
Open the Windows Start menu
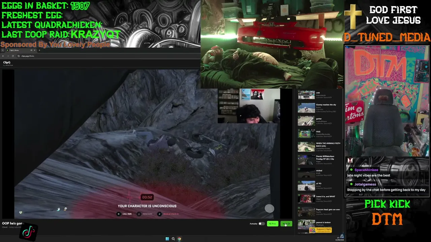coord(167,239)
